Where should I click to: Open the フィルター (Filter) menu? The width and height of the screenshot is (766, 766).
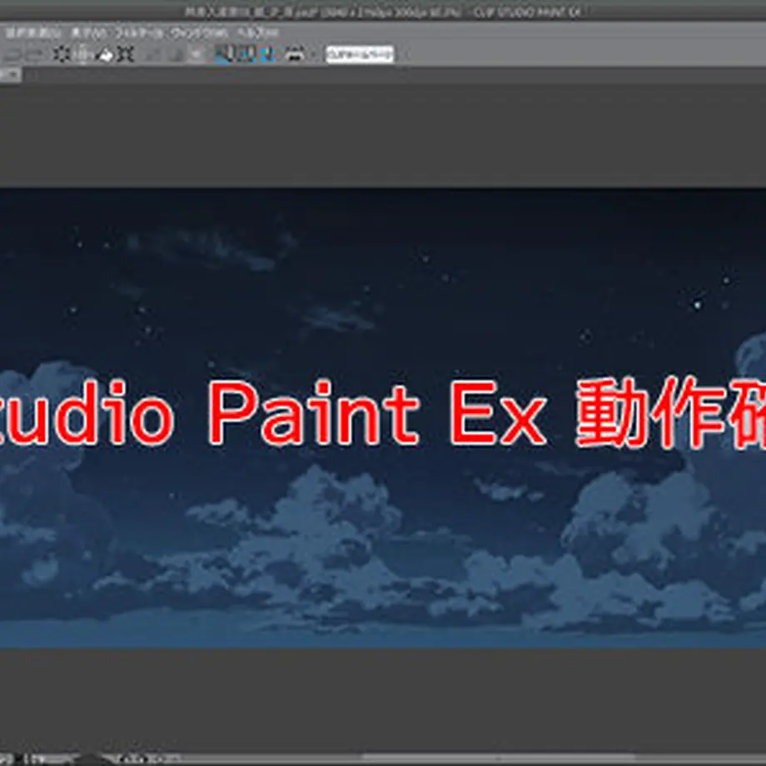coord(139,33)
